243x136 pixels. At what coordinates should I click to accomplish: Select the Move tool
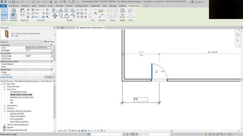click(x=55, y=16)
